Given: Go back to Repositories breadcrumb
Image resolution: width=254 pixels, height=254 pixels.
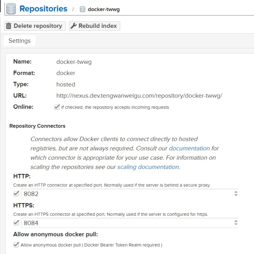Looking at the screenshot, I should pyautogui.click(x=43, y=9).
